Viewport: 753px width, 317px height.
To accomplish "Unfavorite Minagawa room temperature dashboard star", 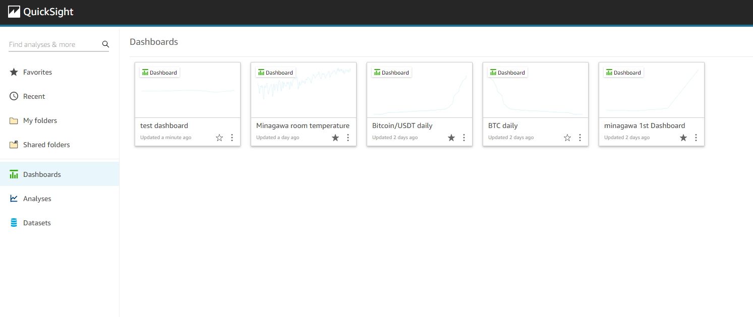I will tap(335, 138).
